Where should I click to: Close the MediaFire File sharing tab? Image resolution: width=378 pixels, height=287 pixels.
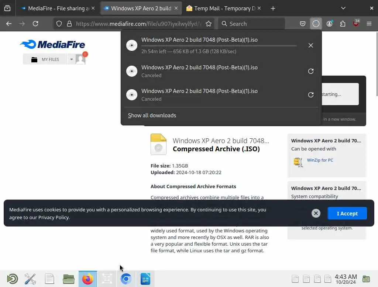[93, 8]
